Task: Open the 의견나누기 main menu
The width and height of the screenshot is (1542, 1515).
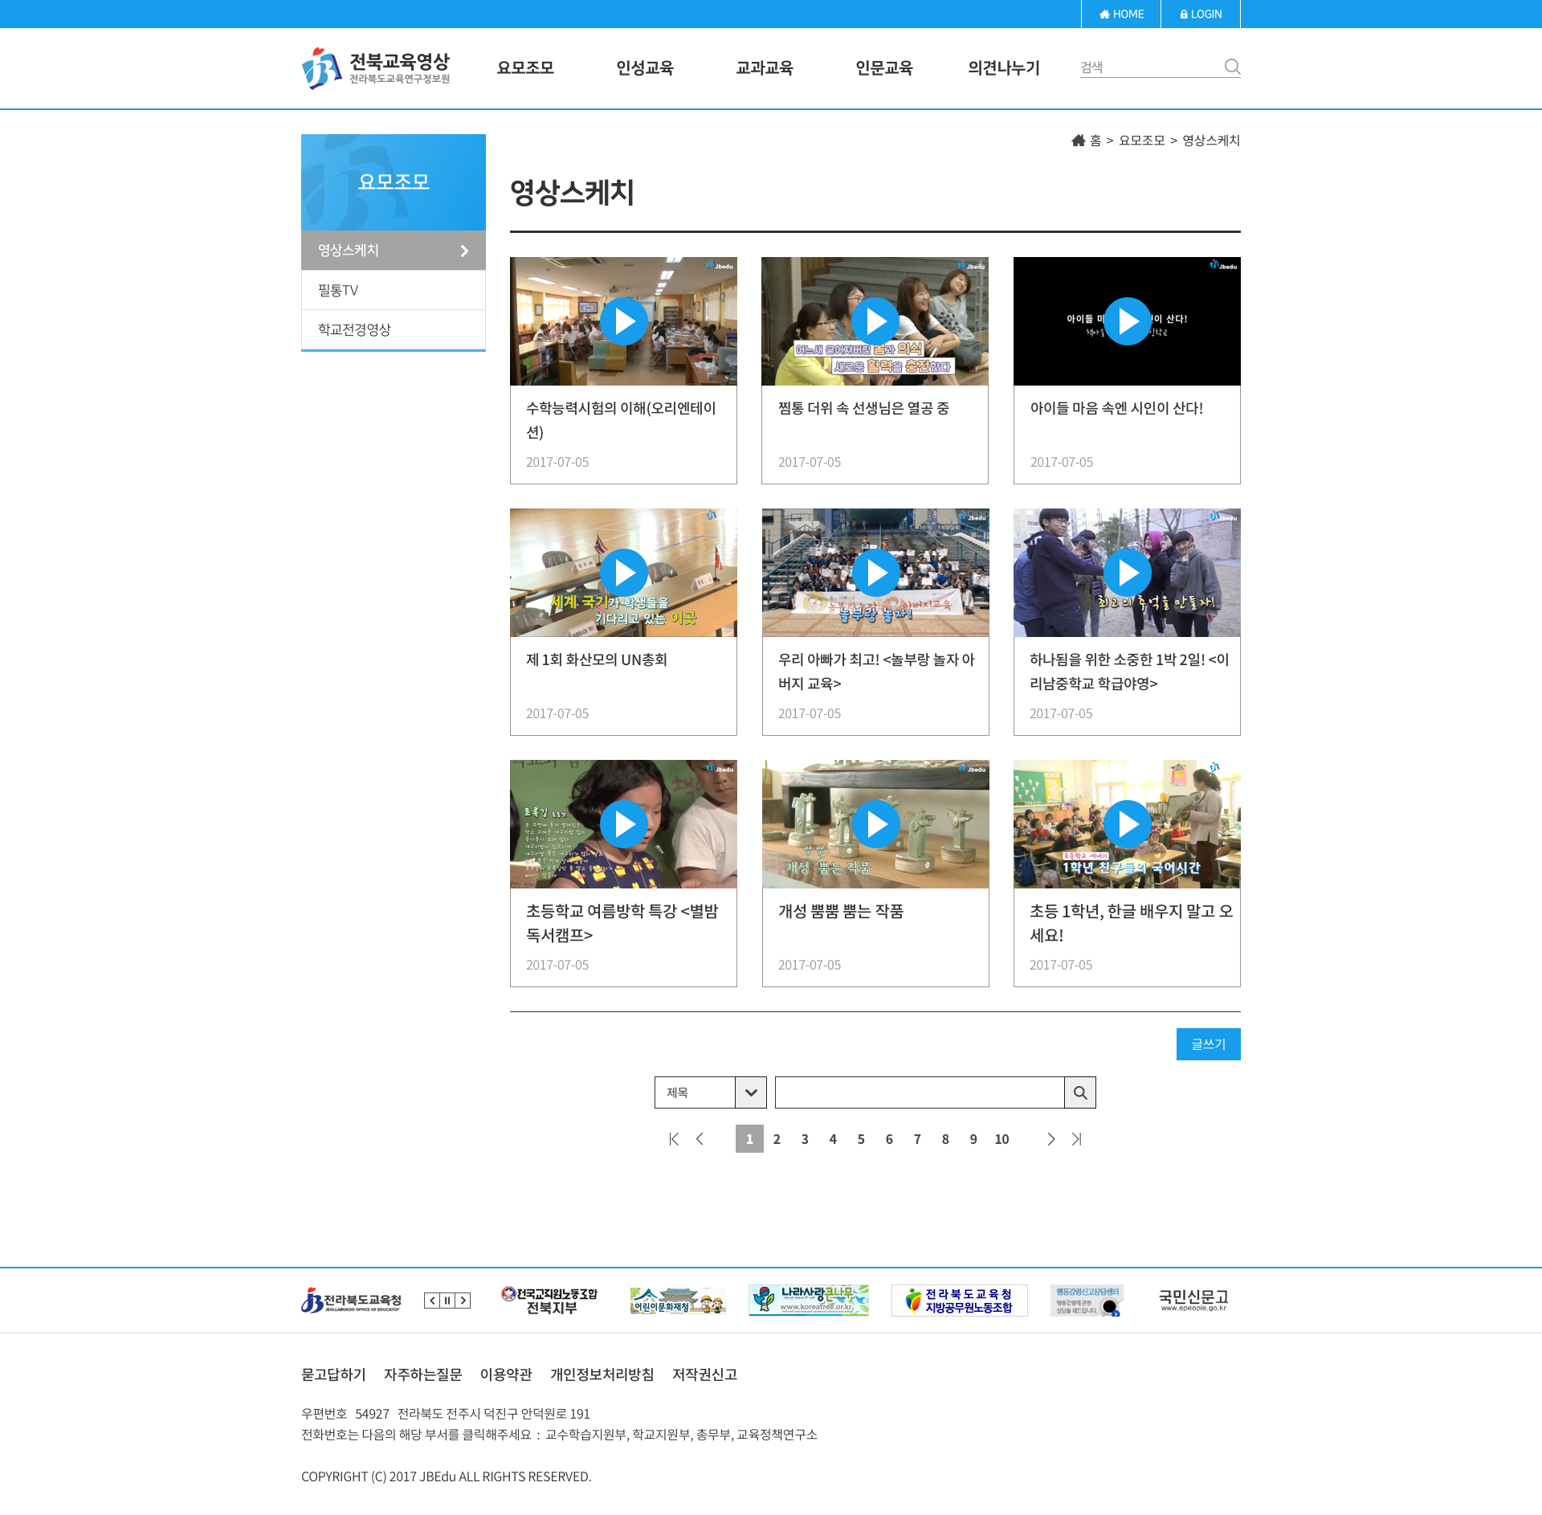Action: 1004,68
